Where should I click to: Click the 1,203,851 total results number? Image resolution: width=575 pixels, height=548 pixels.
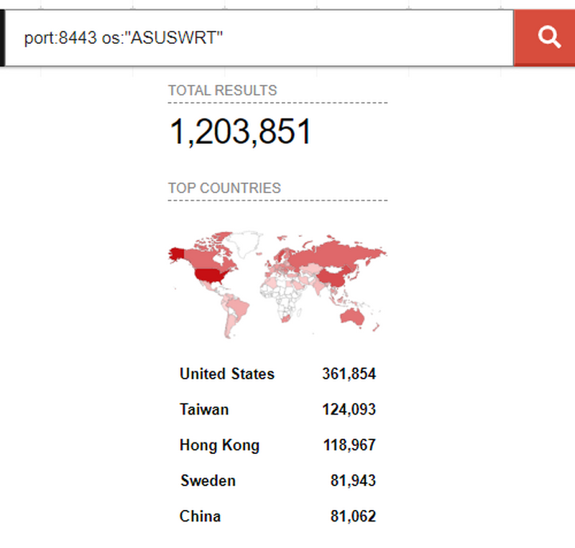point(240,132)
